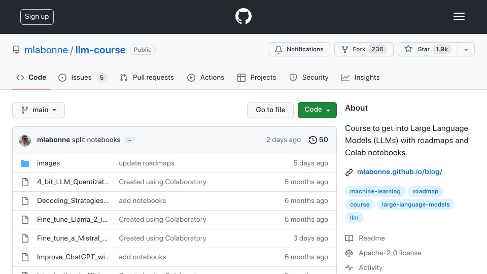Screen dimensions: 487x274
Task: Open the mlabonne owner link
Action: tap(46, 50)
